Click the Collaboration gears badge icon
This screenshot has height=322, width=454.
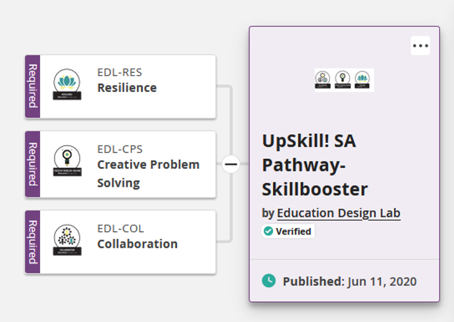pyautogui.click(x=67, y=240)
